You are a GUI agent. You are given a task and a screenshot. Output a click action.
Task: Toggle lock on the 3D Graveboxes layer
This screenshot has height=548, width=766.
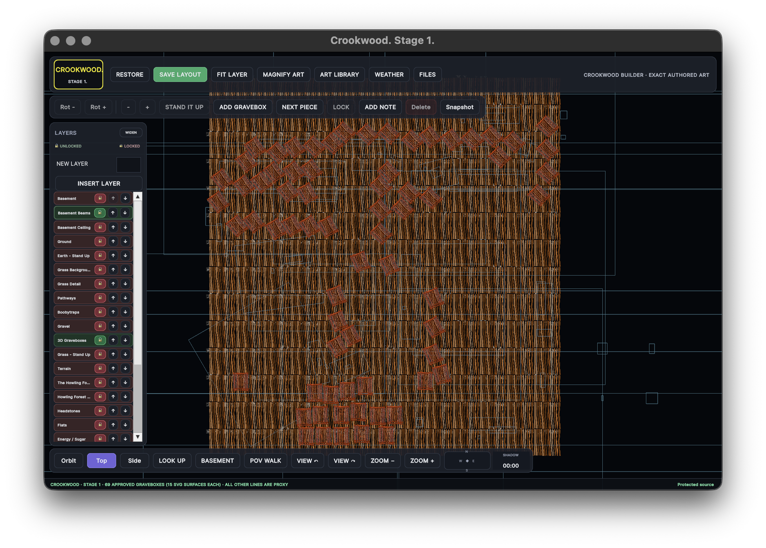(x=100, y=340)
